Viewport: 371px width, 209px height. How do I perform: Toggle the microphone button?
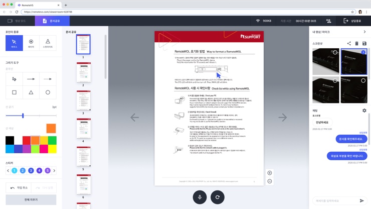[x=200, y=197]
